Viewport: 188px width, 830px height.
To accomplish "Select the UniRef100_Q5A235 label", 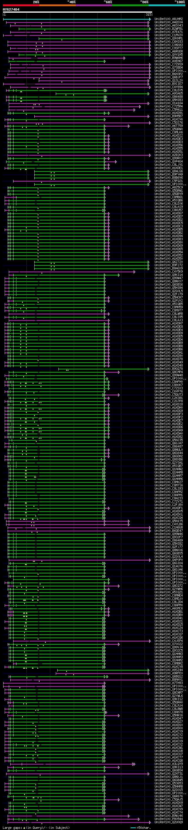I will pos(169,440).
